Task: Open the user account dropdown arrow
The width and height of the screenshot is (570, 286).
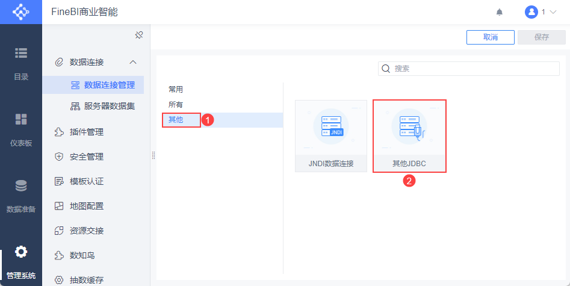Action: [x=553, y=12]
